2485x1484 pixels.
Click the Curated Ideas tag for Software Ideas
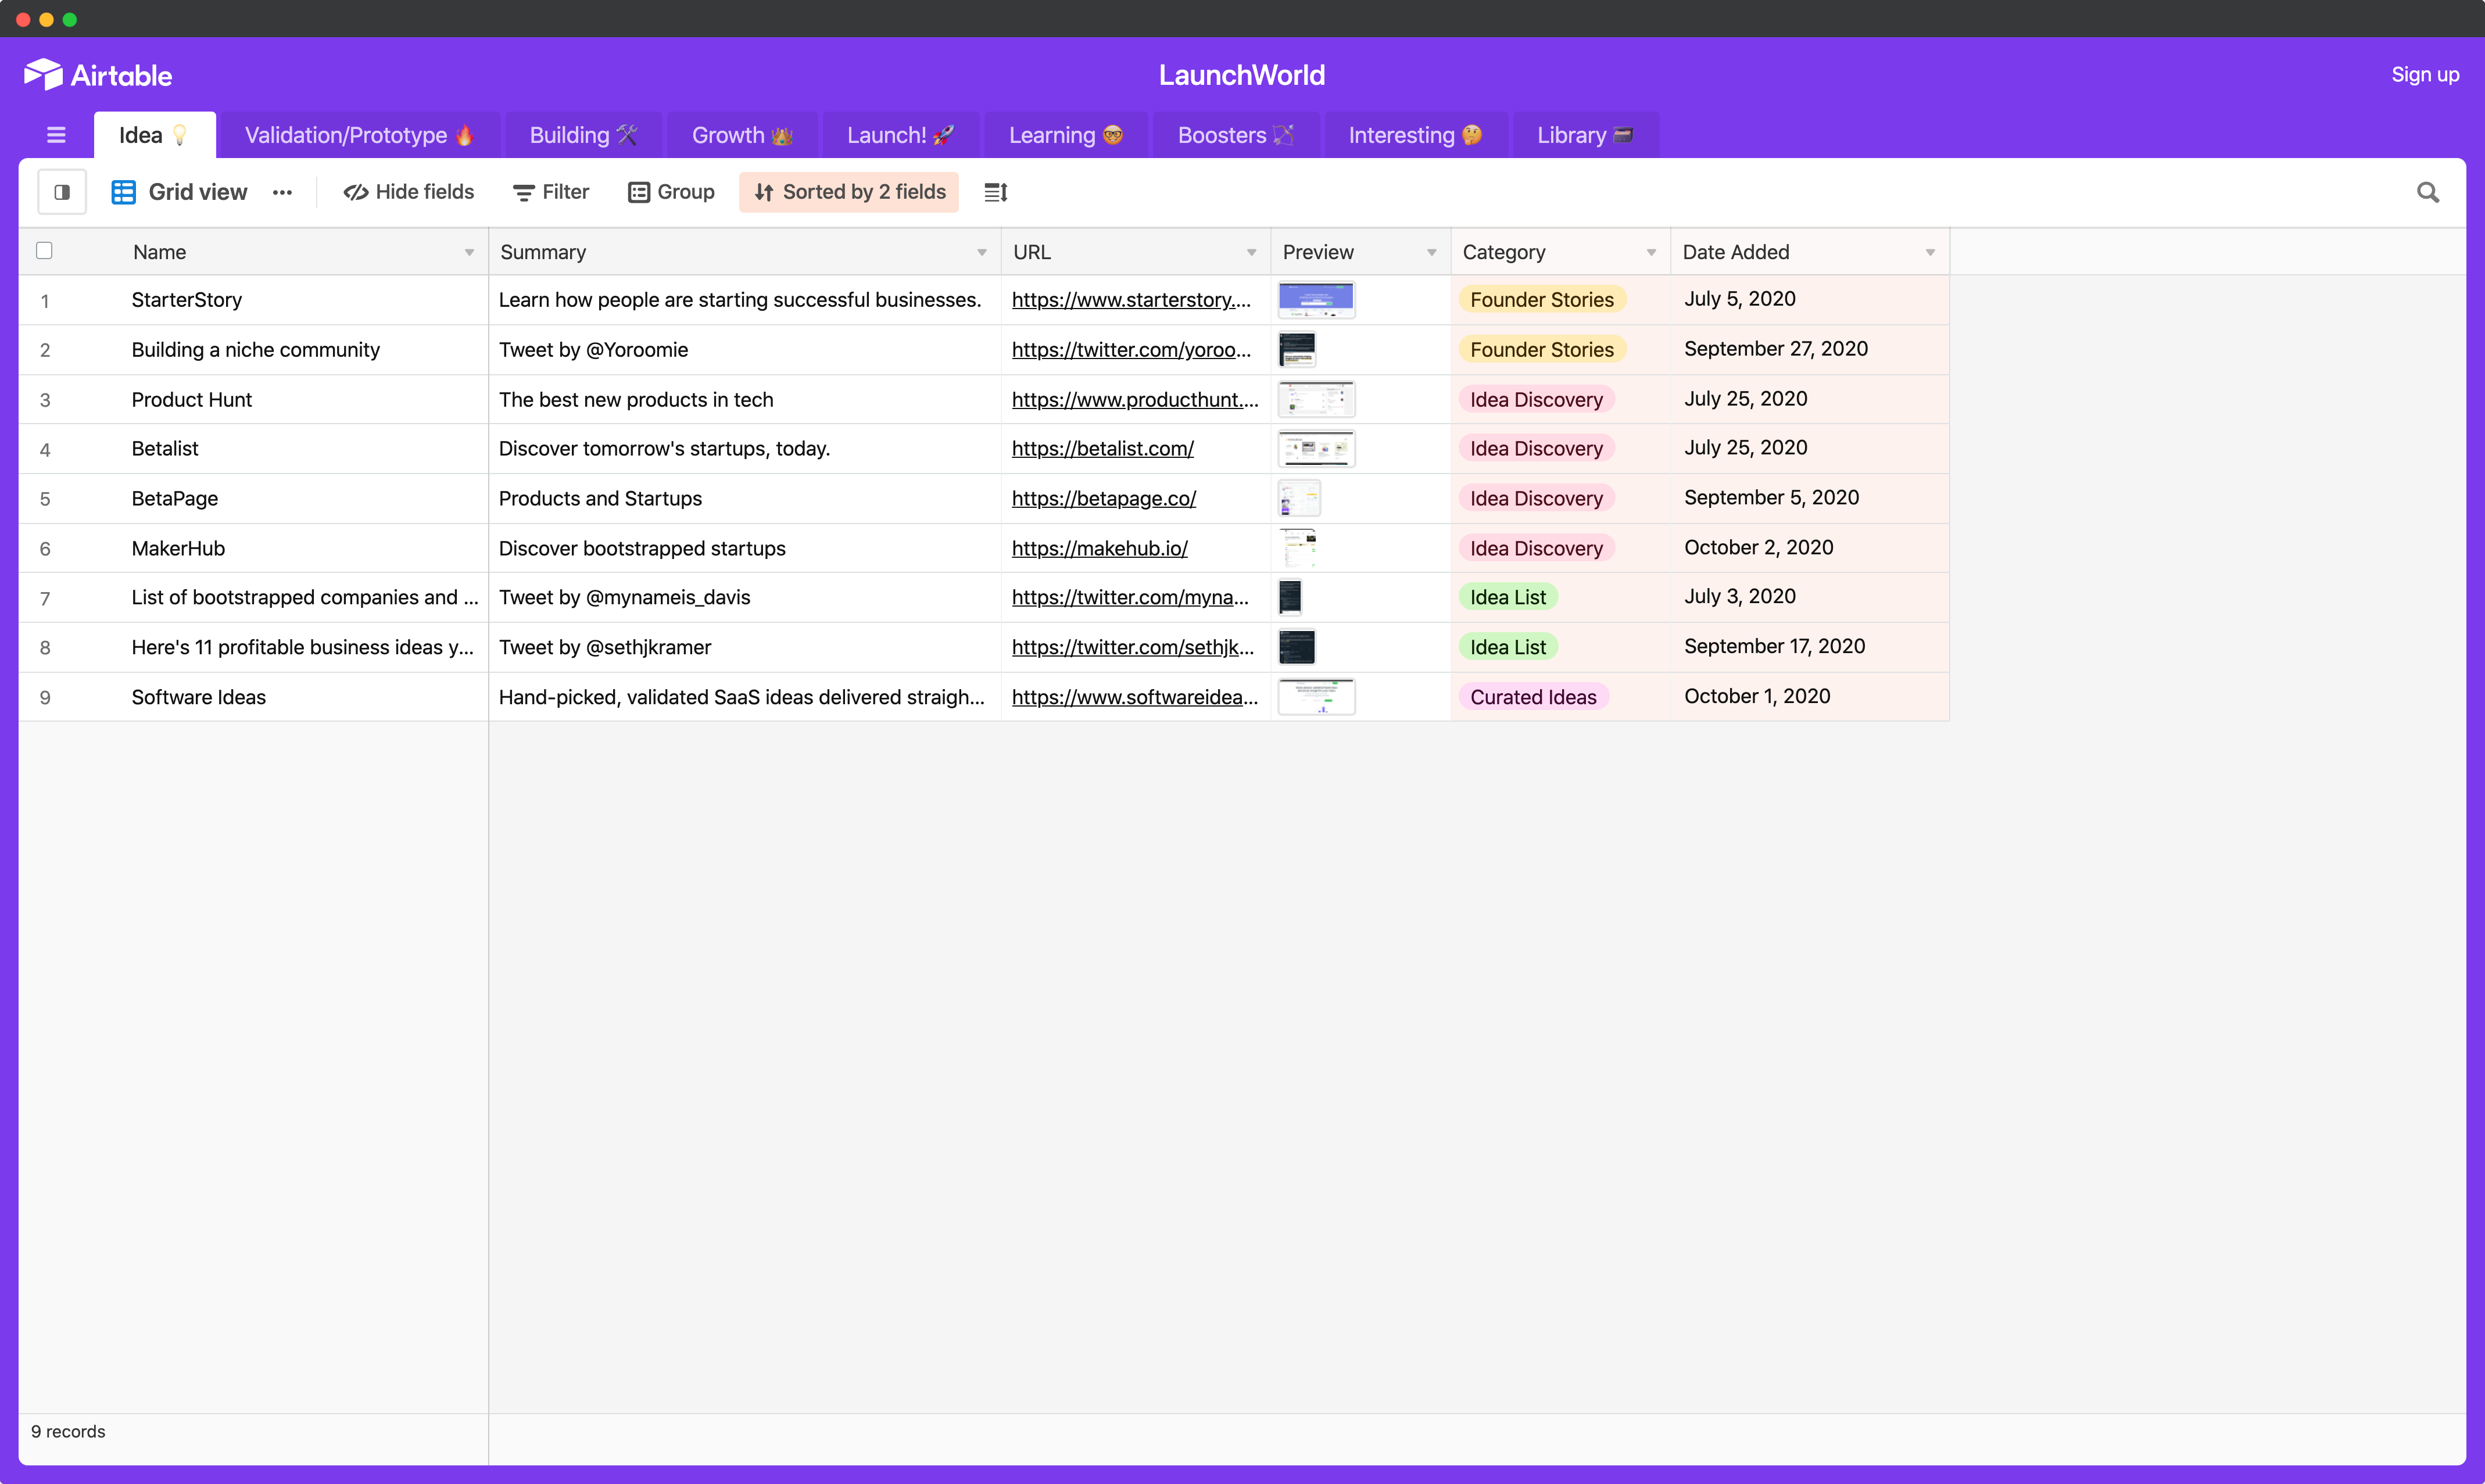pos(1534,698)
